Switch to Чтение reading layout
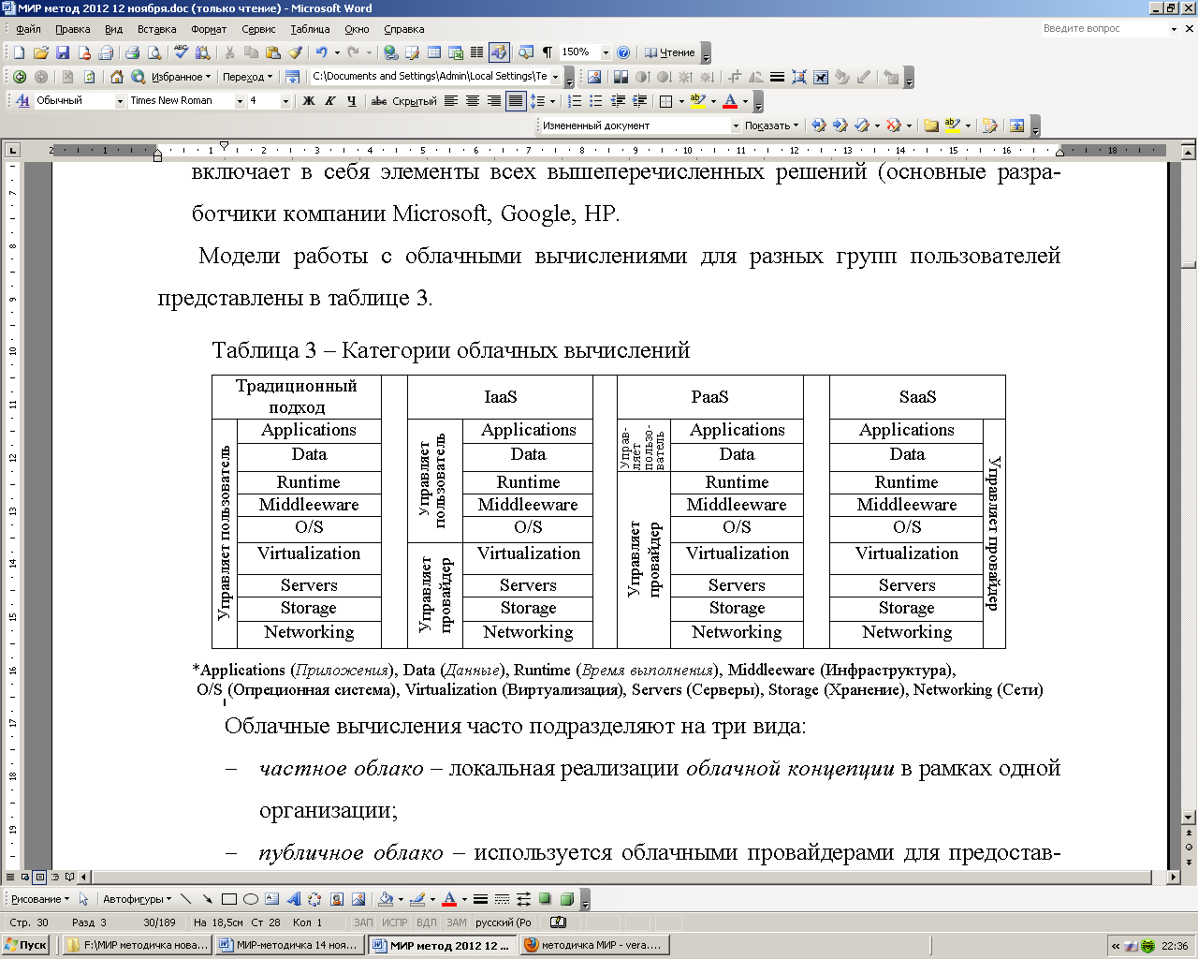Image resolution: width=1198 pixels, height=959 pixels. [668, 53]
